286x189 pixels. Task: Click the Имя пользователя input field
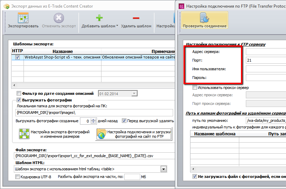tap(266, 69)
